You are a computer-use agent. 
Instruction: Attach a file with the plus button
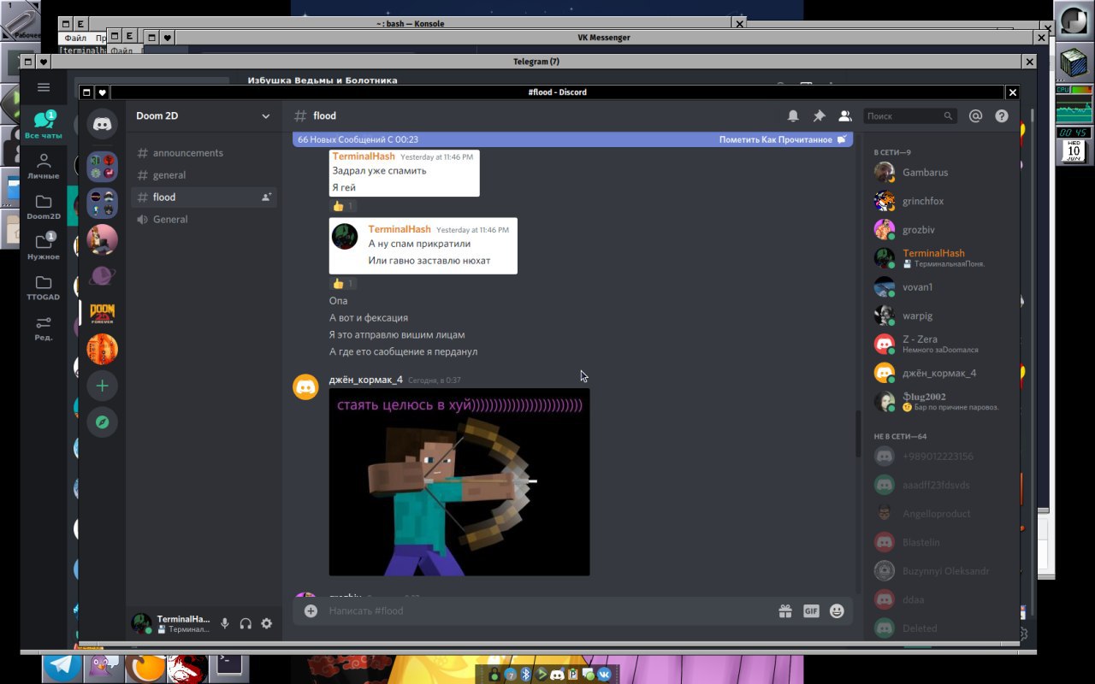point(311,610)
